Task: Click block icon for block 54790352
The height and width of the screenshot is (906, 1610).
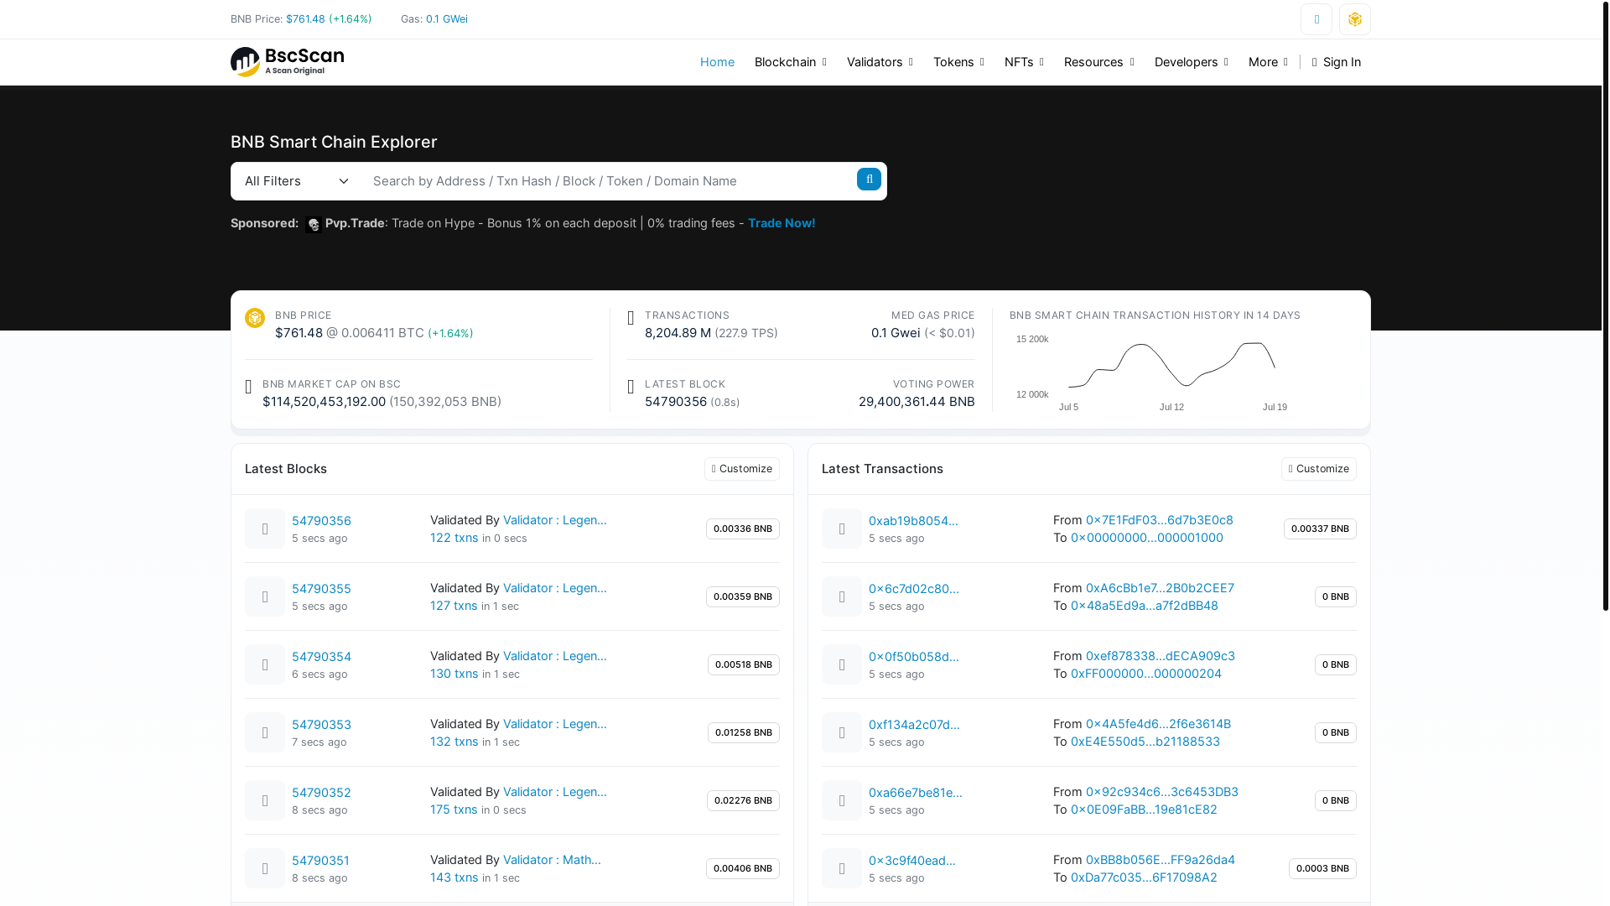Action: click(265, 800)
